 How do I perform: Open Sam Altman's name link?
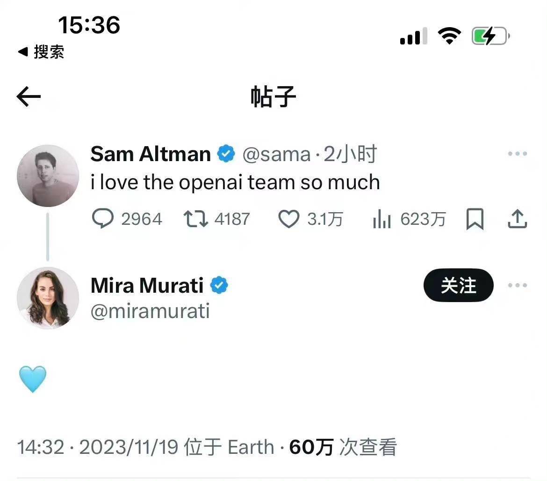point(151,154)
